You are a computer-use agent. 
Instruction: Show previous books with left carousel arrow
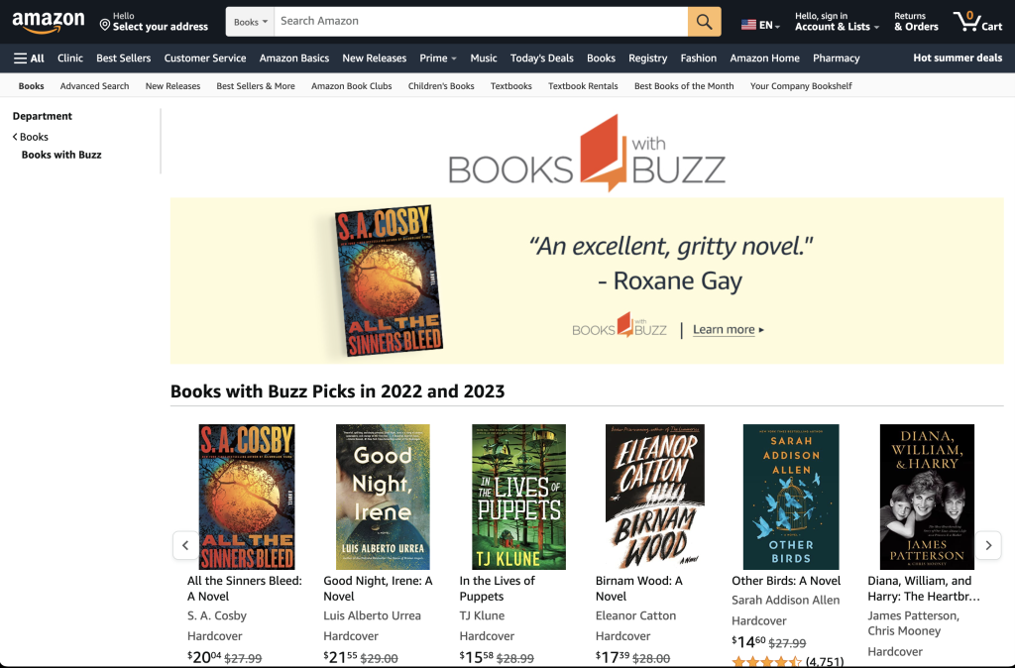(x=185, y=545)
